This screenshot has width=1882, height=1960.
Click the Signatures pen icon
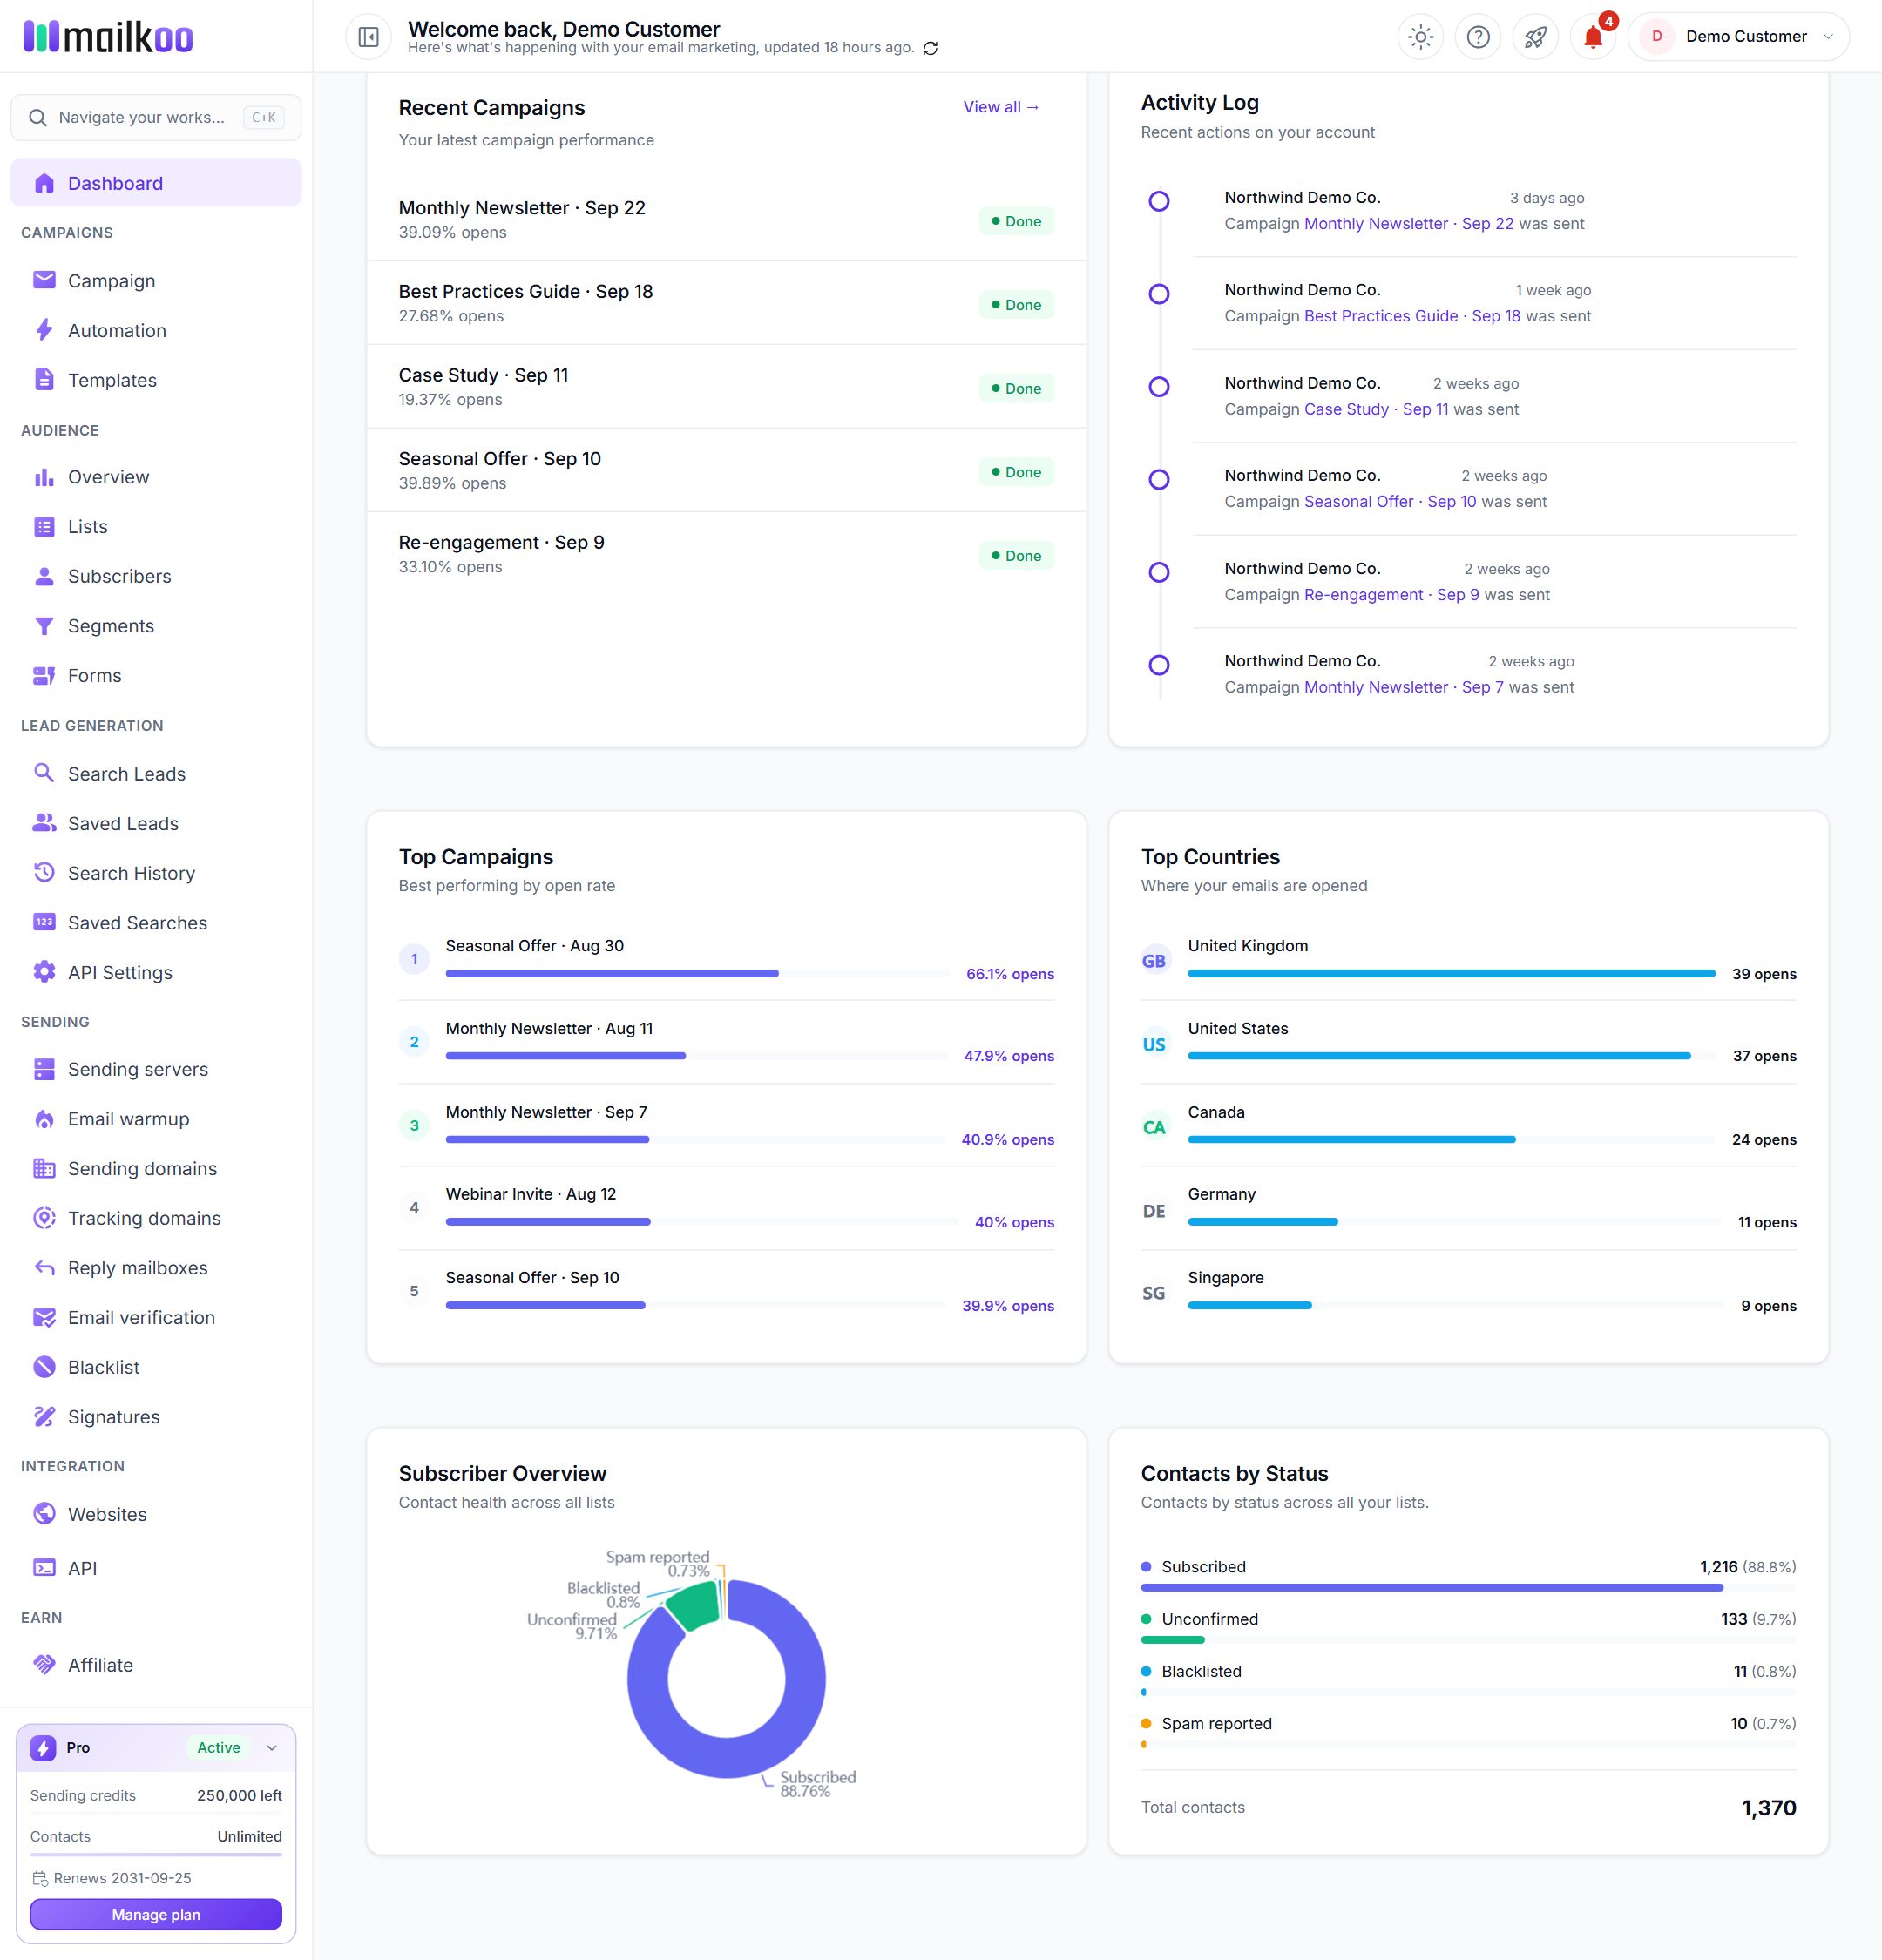[x=44, y=1416]
